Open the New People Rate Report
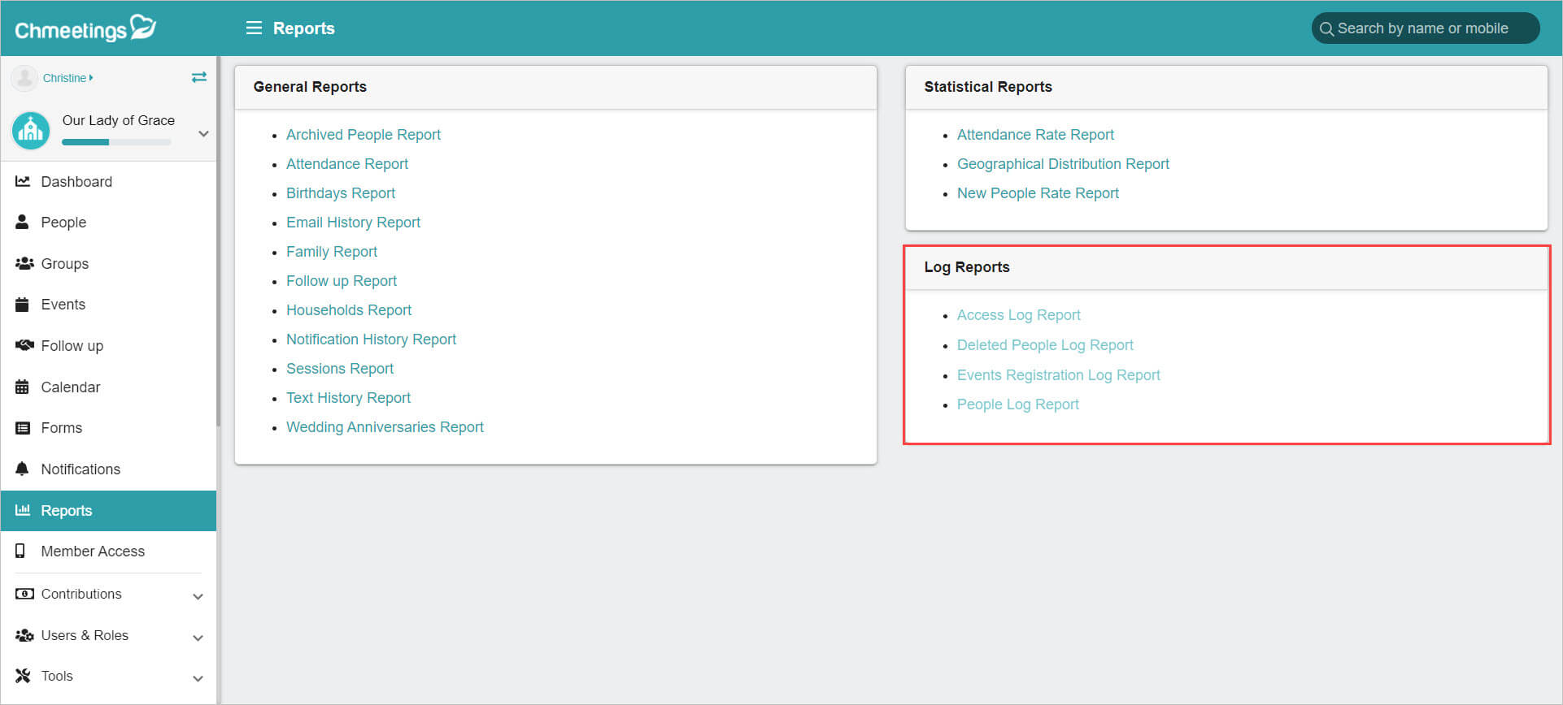Image resolution: width=1563 pixels, height=705 pixels. [1038, 193]
